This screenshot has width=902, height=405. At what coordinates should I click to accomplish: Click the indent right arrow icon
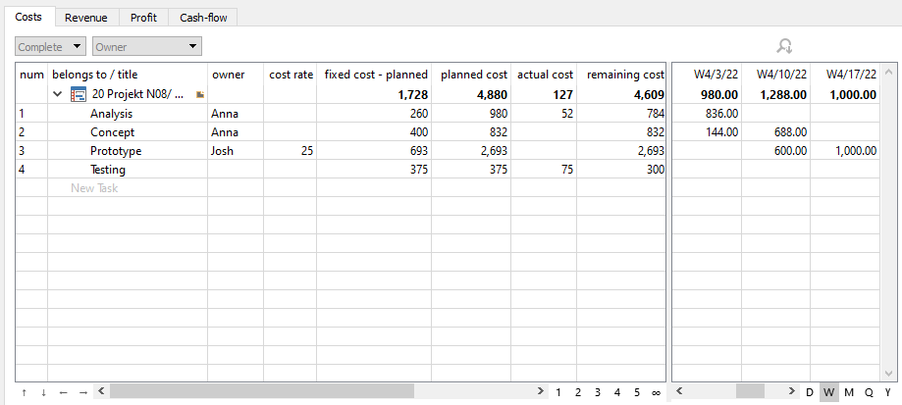(x=83, y=392)
